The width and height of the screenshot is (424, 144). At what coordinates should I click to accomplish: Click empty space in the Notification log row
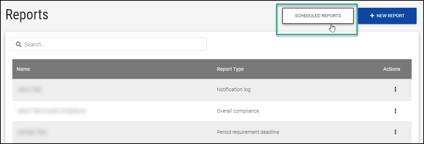141,90
